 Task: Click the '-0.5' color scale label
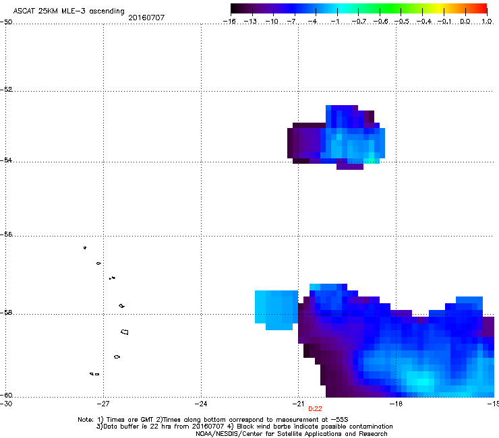click(x=402, y=22)
